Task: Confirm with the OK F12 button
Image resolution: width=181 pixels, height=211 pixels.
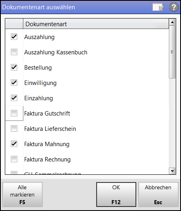Action: [116, 194]
